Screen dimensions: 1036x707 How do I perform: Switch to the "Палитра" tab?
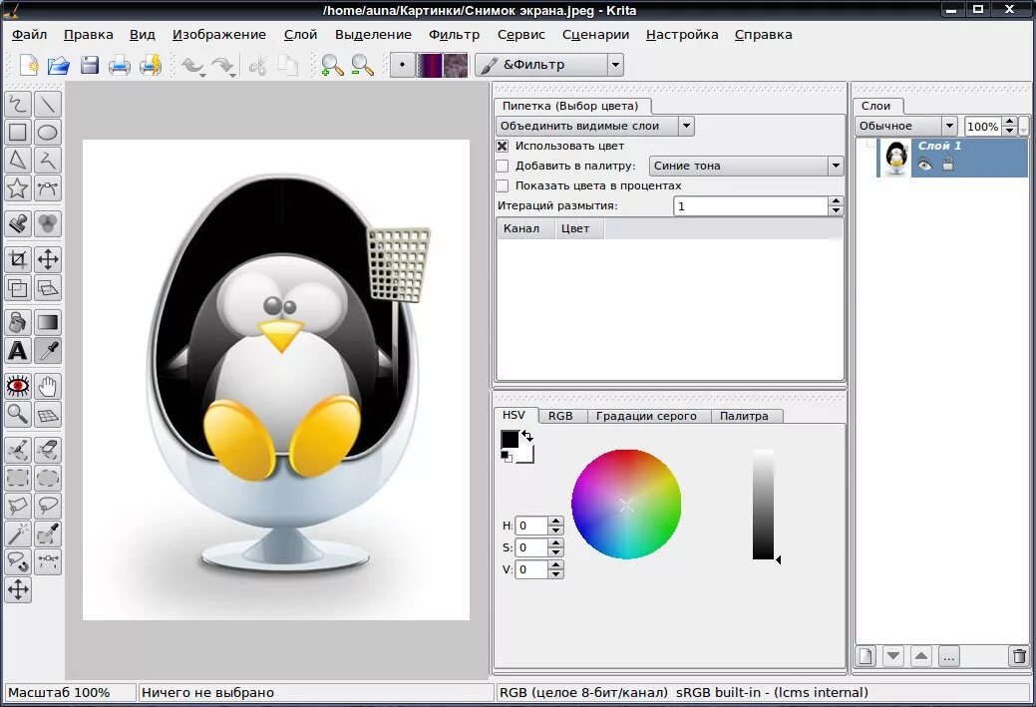click(744, 416)
